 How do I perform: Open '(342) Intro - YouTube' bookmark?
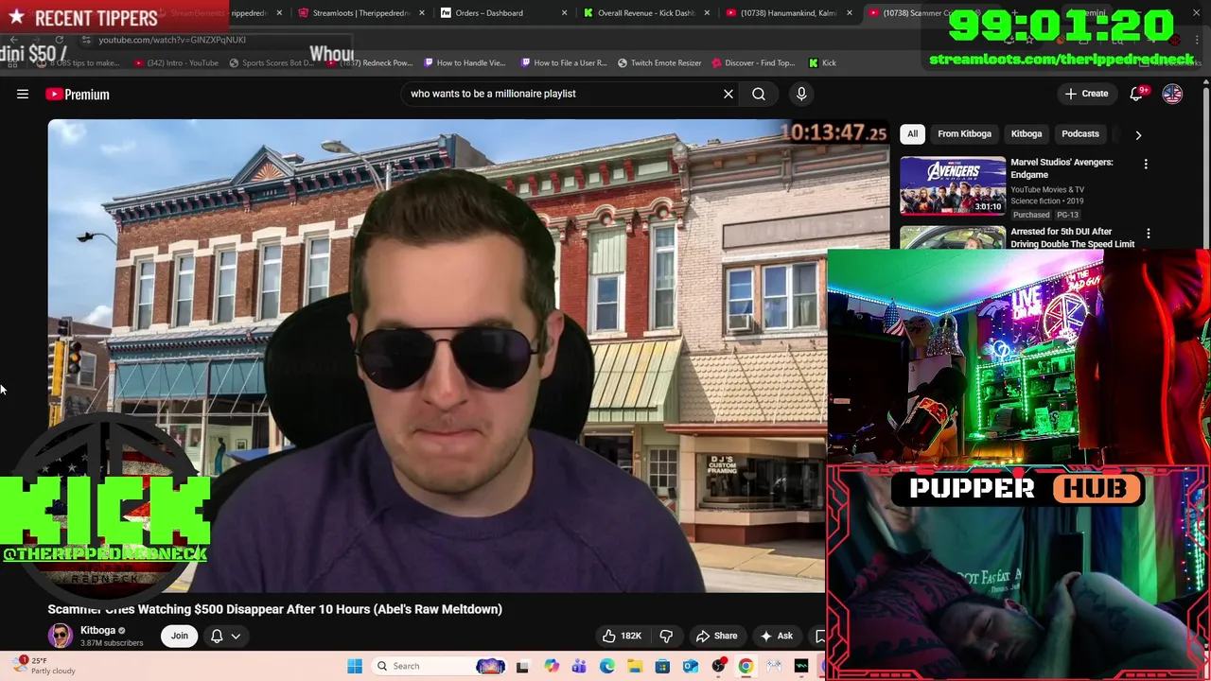coord(177,62)
